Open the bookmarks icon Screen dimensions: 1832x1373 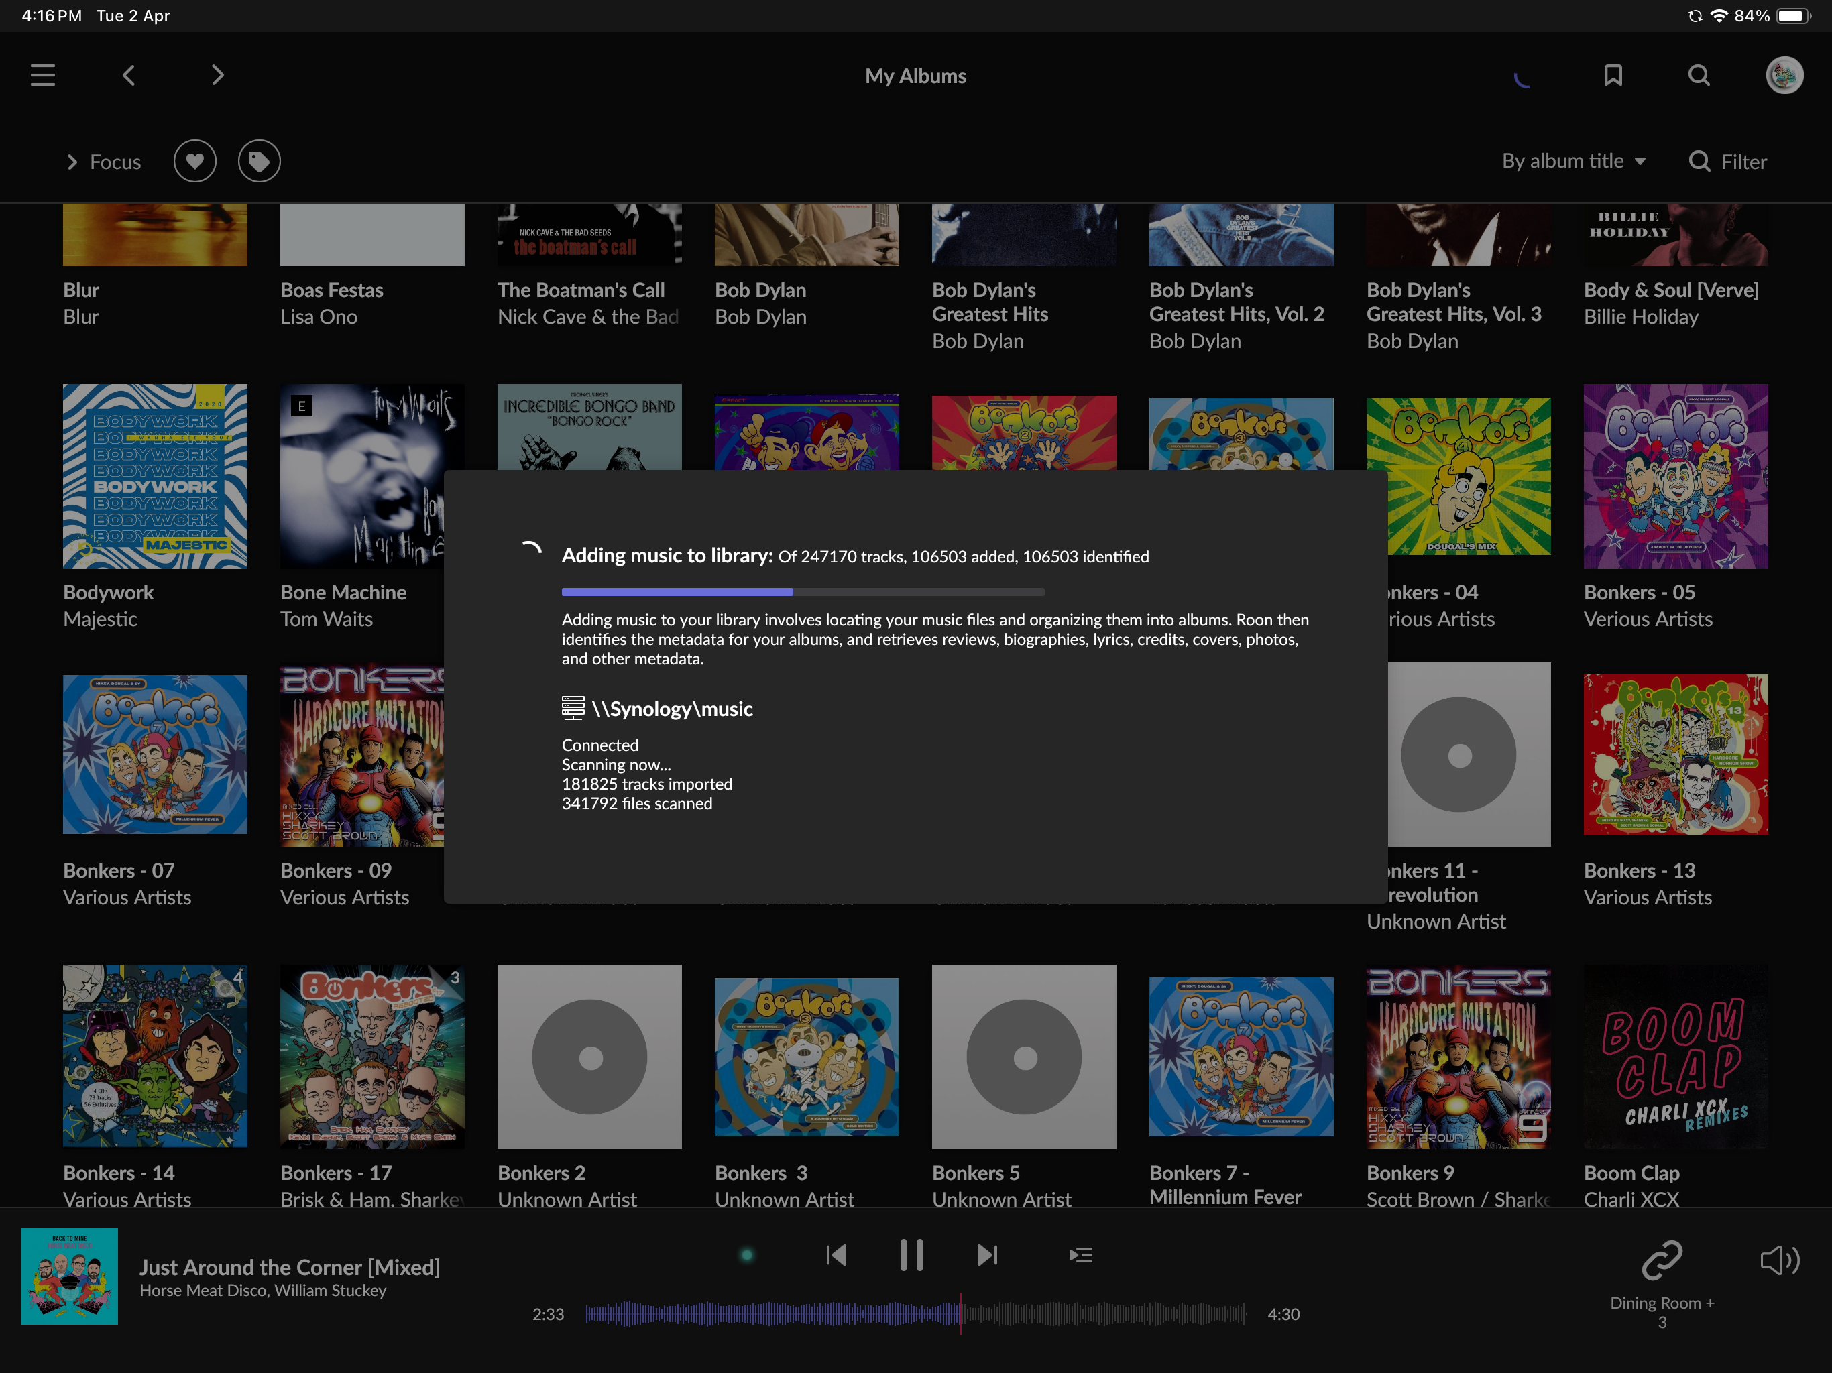coord(1613,75)
